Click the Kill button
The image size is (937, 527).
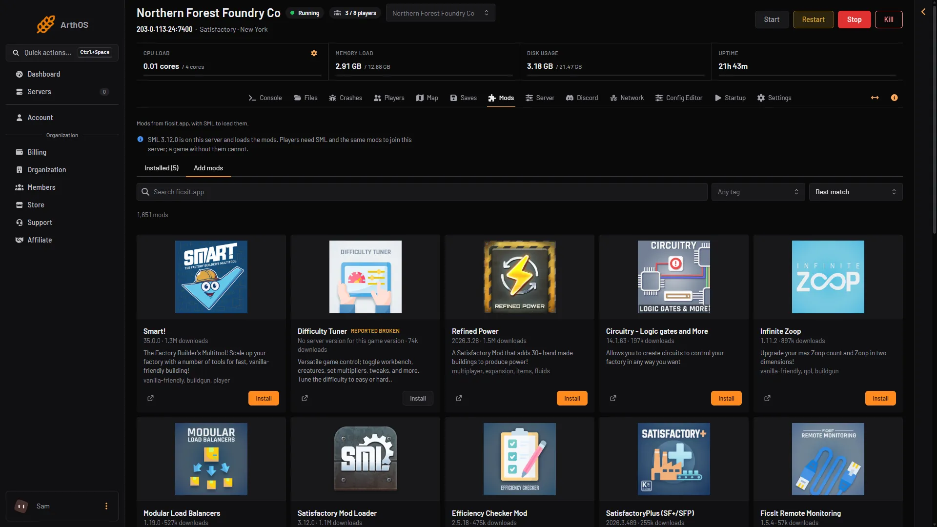[x=889, y=20]
